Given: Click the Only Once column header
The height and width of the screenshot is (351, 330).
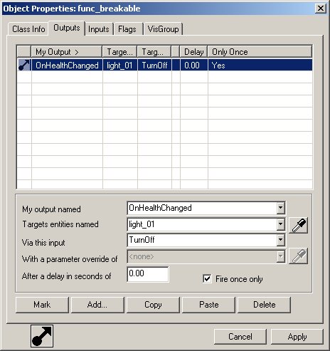Looking at the screenshot, I should (x=260, y=51).
